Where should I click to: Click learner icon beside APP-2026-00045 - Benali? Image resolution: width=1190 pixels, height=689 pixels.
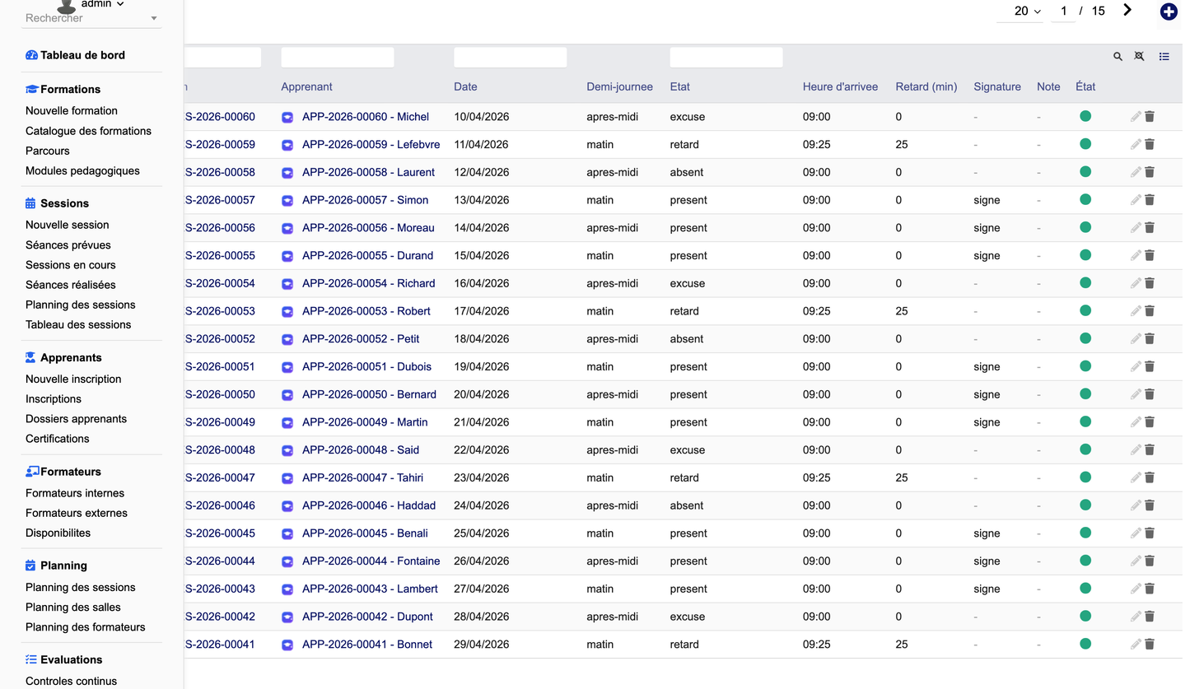tap(287, 534)
